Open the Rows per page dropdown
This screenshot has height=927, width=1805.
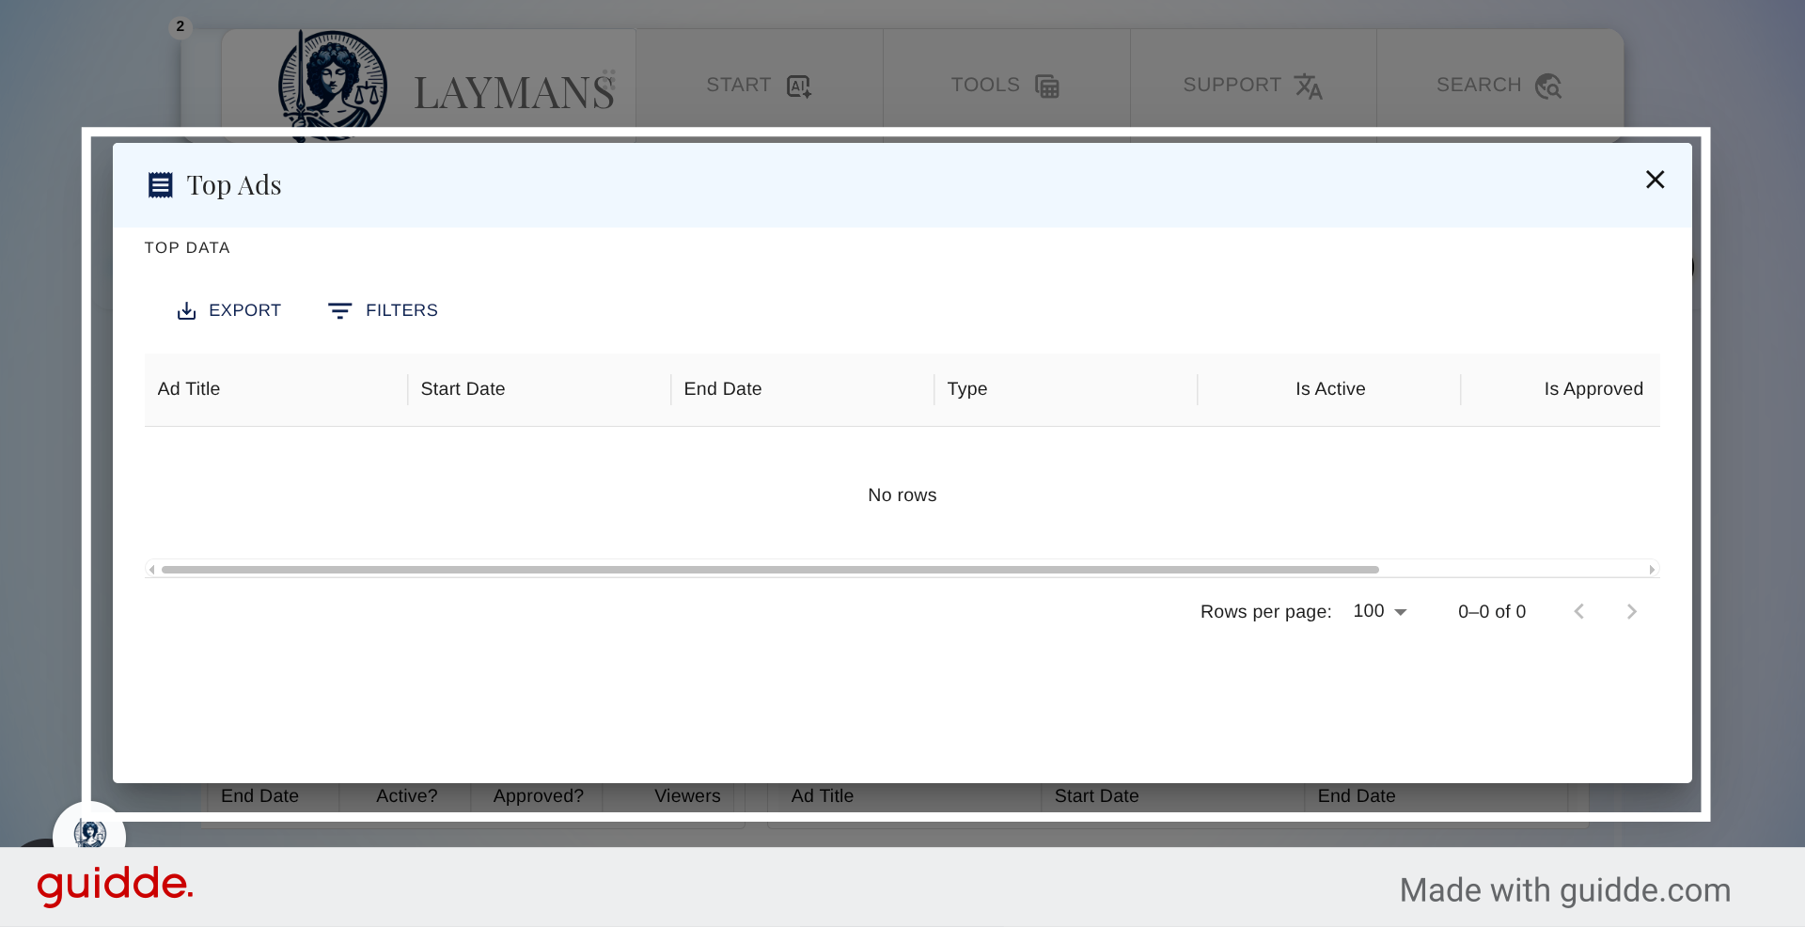click(1378, 611)
